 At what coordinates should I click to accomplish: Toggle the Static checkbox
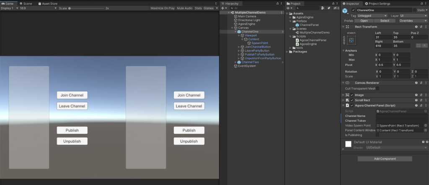click(415, 10)
